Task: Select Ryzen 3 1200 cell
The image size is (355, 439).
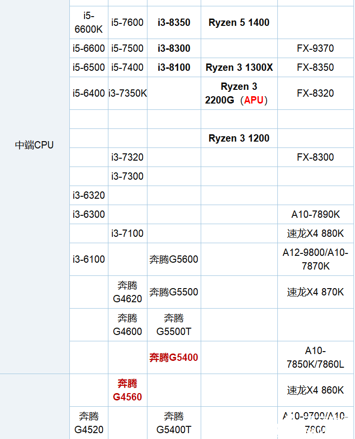Action: pos(239,138)
